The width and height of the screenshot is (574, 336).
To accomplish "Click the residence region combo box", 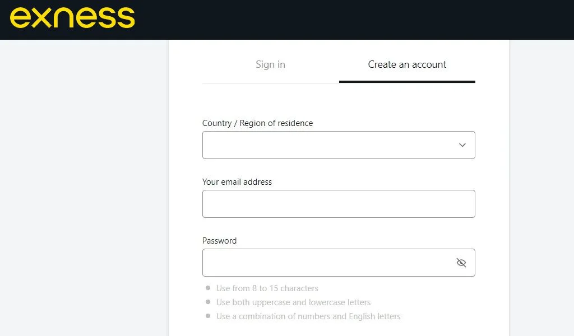I will point(339,144).
